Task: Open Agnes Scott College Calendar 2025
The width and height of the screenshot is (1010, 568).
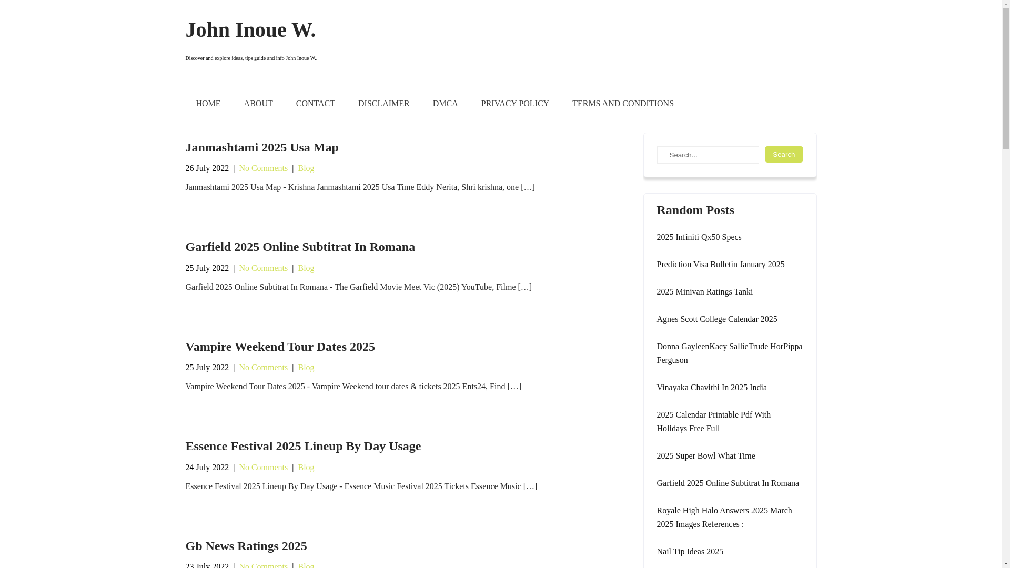Action: pyautogui.click(x=716, y=319)
